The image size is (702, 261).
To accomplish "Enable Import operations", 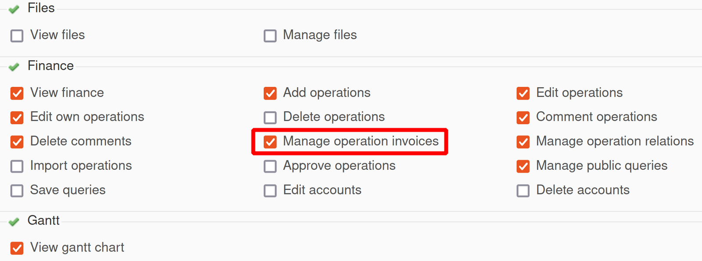I will pyautogui.click(x=16, y=166).
